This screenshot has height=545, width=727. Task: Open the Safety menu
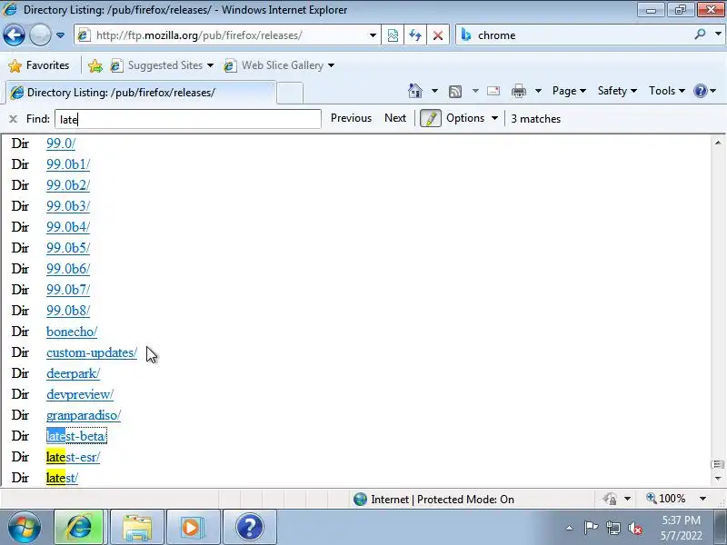click(617, 91)
